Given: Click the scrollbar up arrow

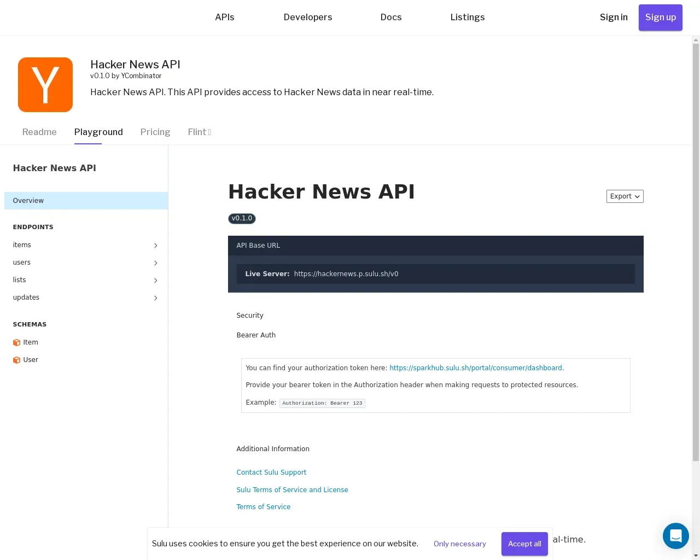Looking at the screenshot, I should (696, 39).
